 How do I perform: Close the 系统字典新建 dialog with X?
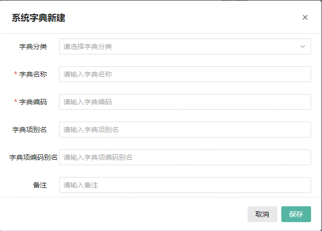(x=305, y=17)
